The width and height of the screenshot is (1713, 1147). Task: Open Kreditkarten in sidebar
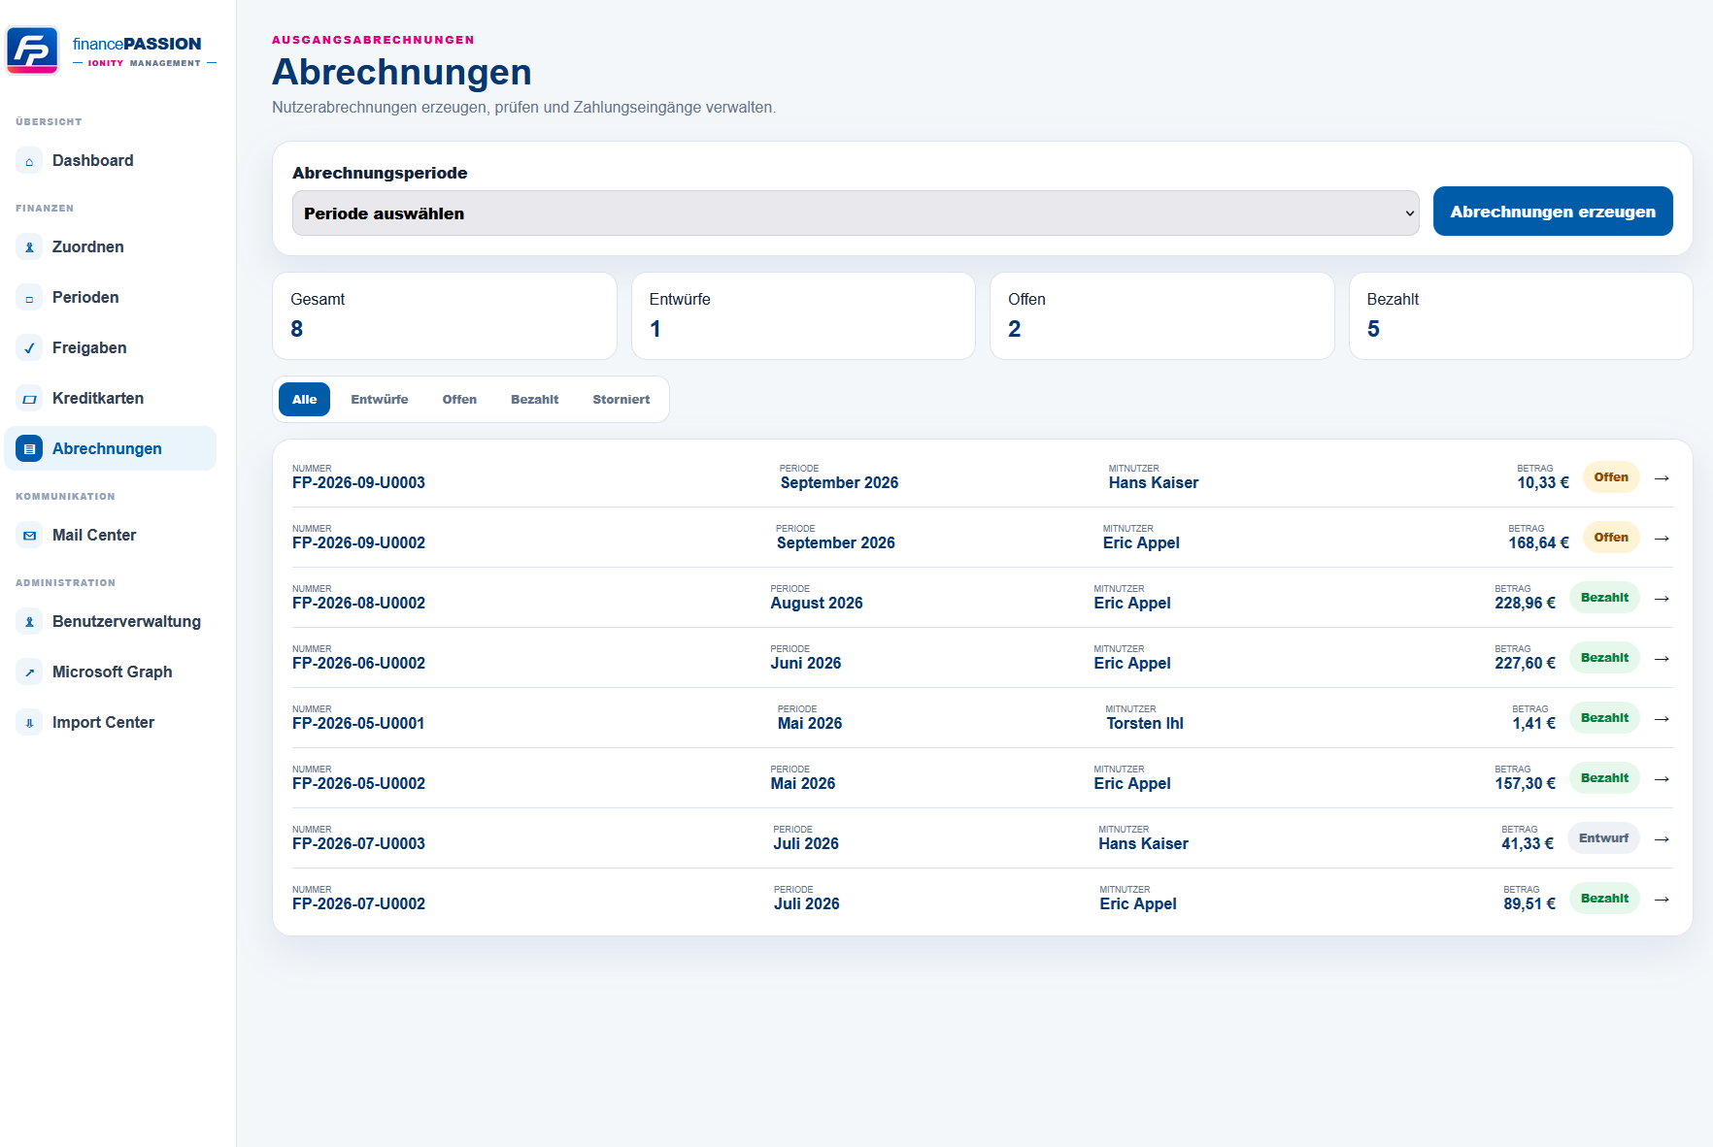pos(111,399)
